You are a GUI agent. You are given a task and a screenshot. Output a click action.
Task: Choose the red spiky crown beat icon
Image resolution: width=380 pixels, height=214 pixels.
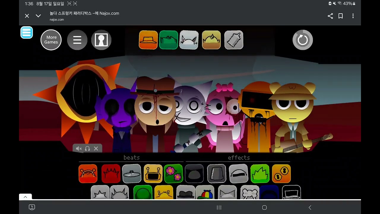(111, 174)
